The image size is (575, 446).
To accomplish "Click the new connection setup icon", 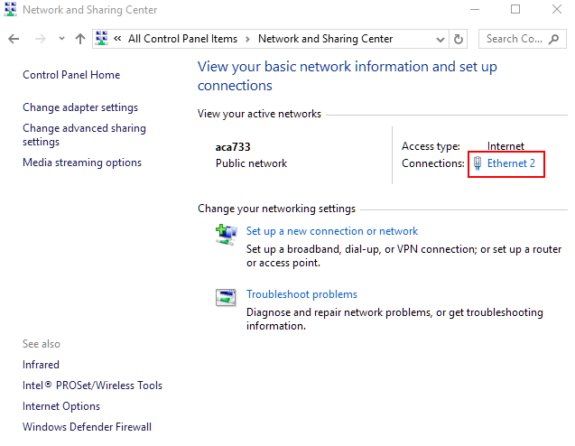I will [x=226, y=234].
